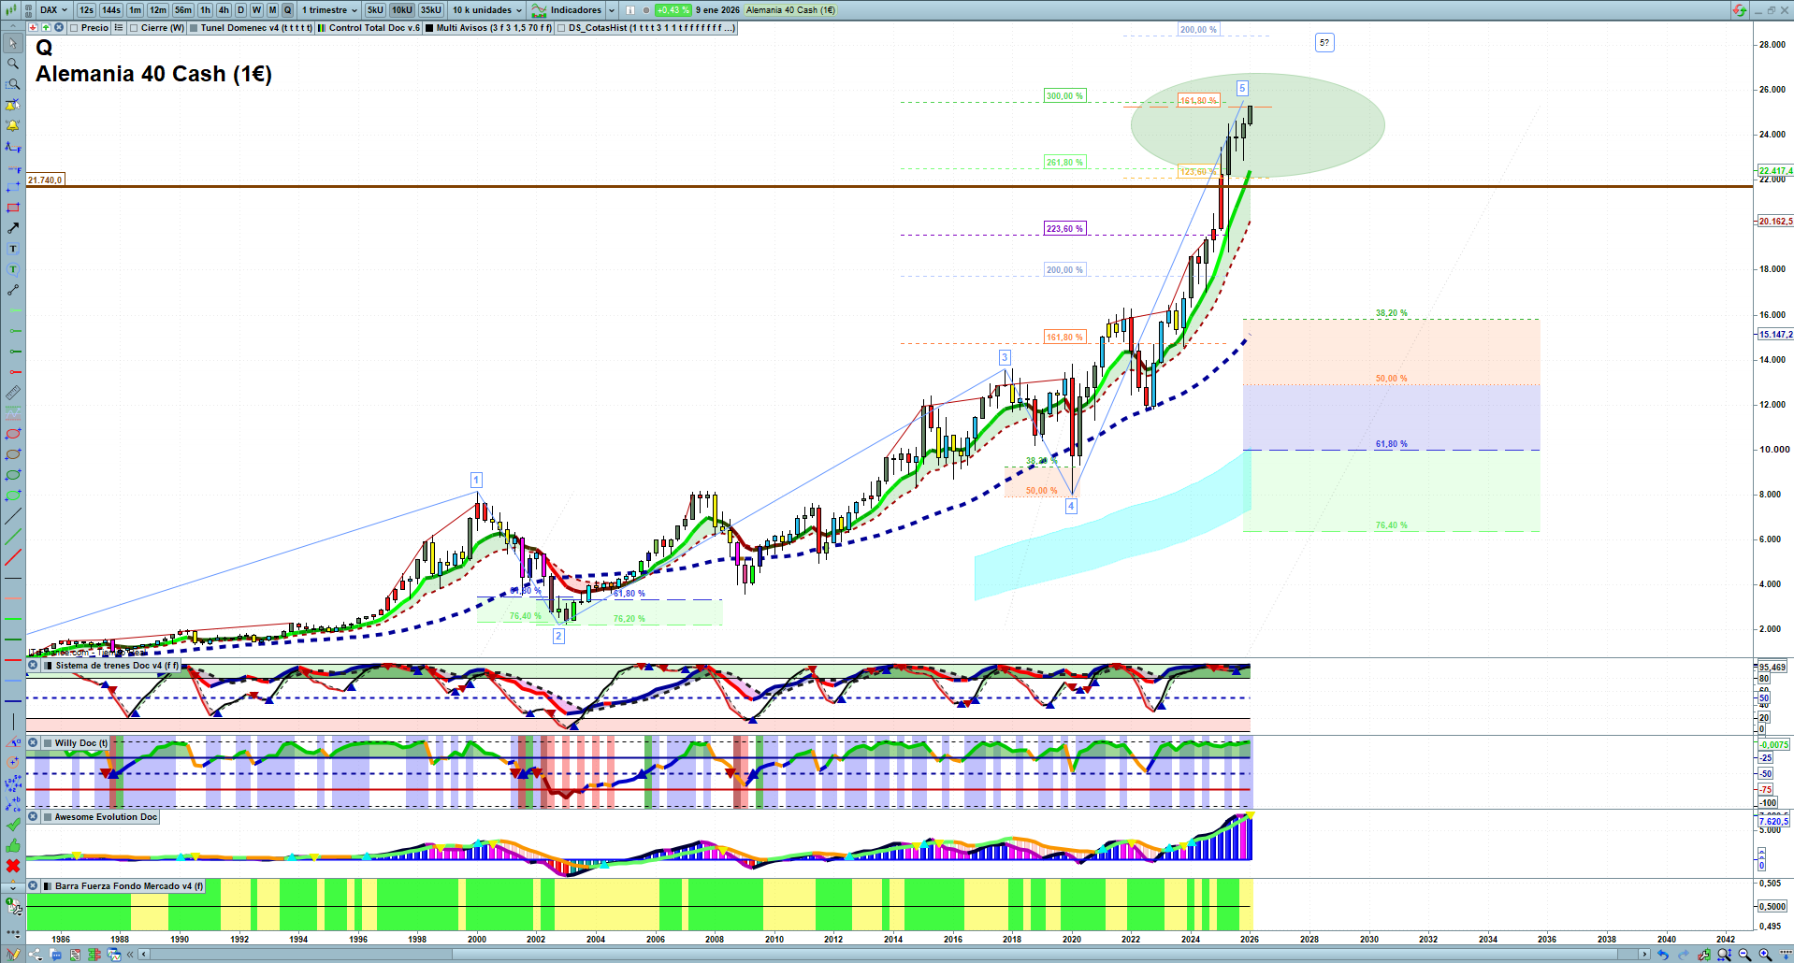Click the orange 21.740,0 horizontal line label

45,180
